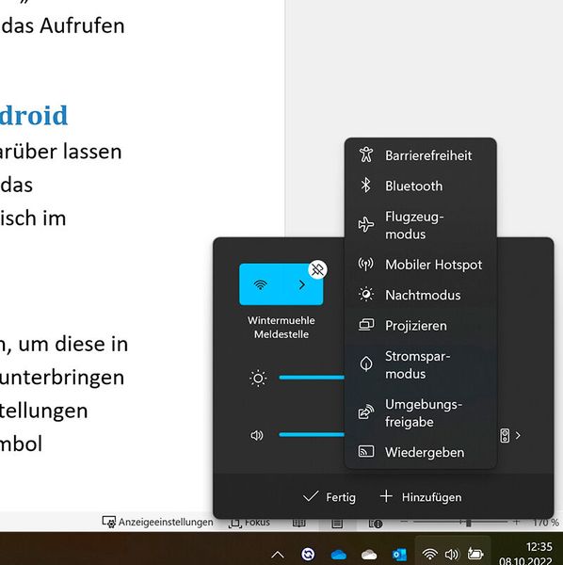Switch Word to web layout view
The image size is (563, 565).
(376, 524)
